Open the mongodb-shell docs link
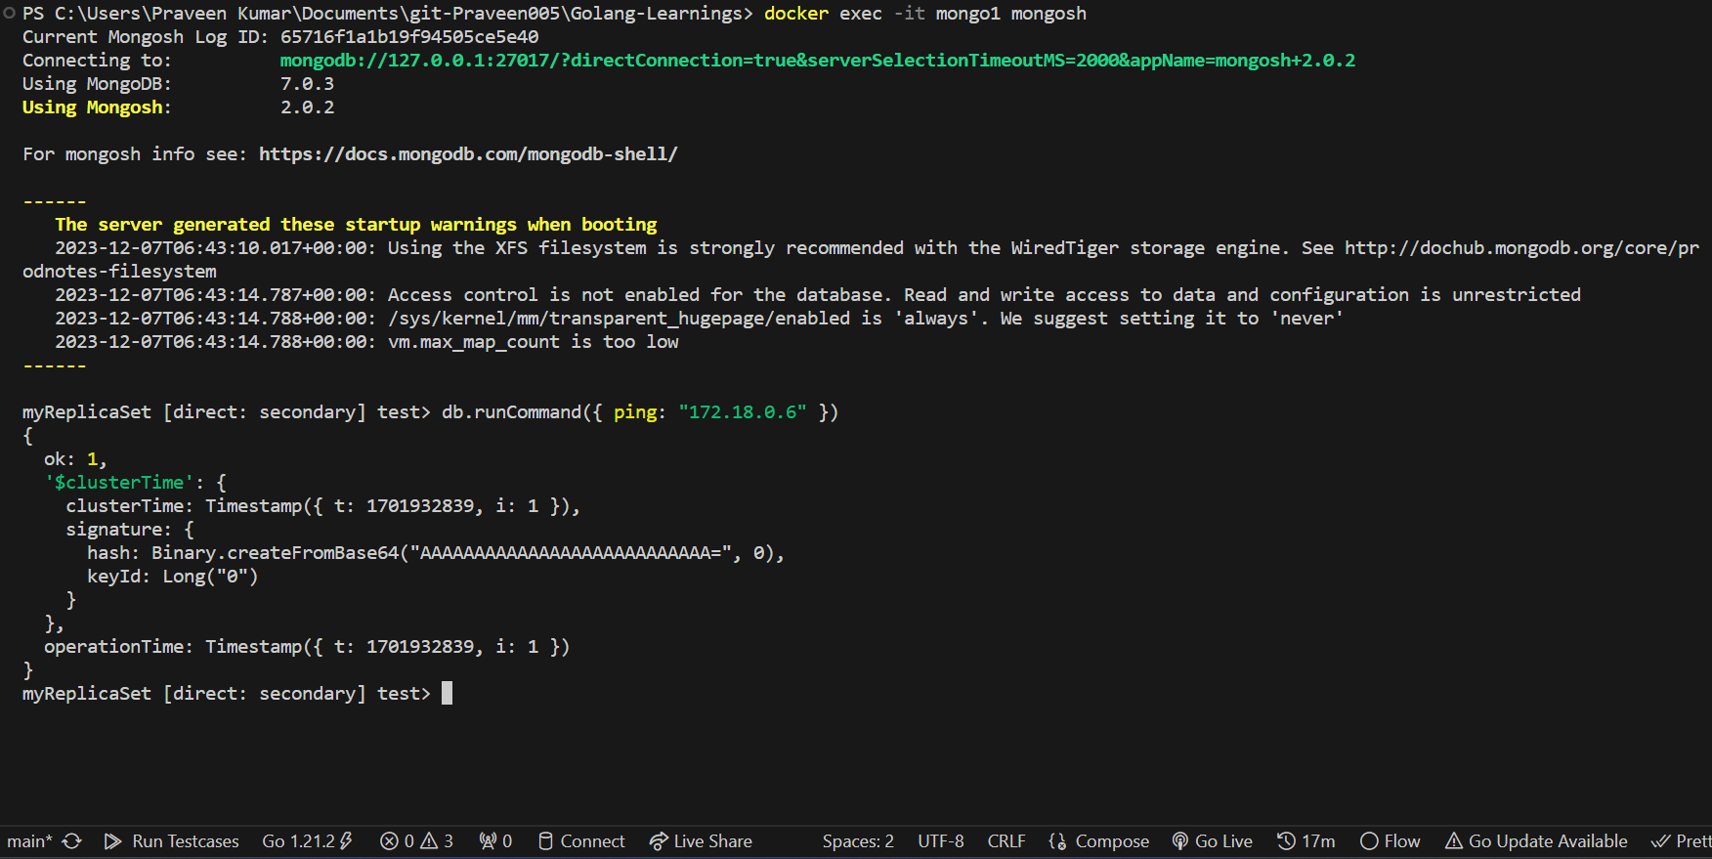This screenshot has width=1712, height=859. coord(468,154)
